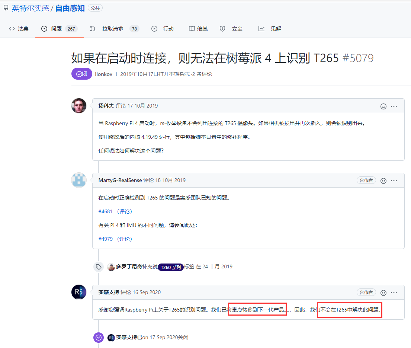This screenshot has width=411, height=348.
Task: Click the 实感支持 RS avatar
Action: [79, 292]
